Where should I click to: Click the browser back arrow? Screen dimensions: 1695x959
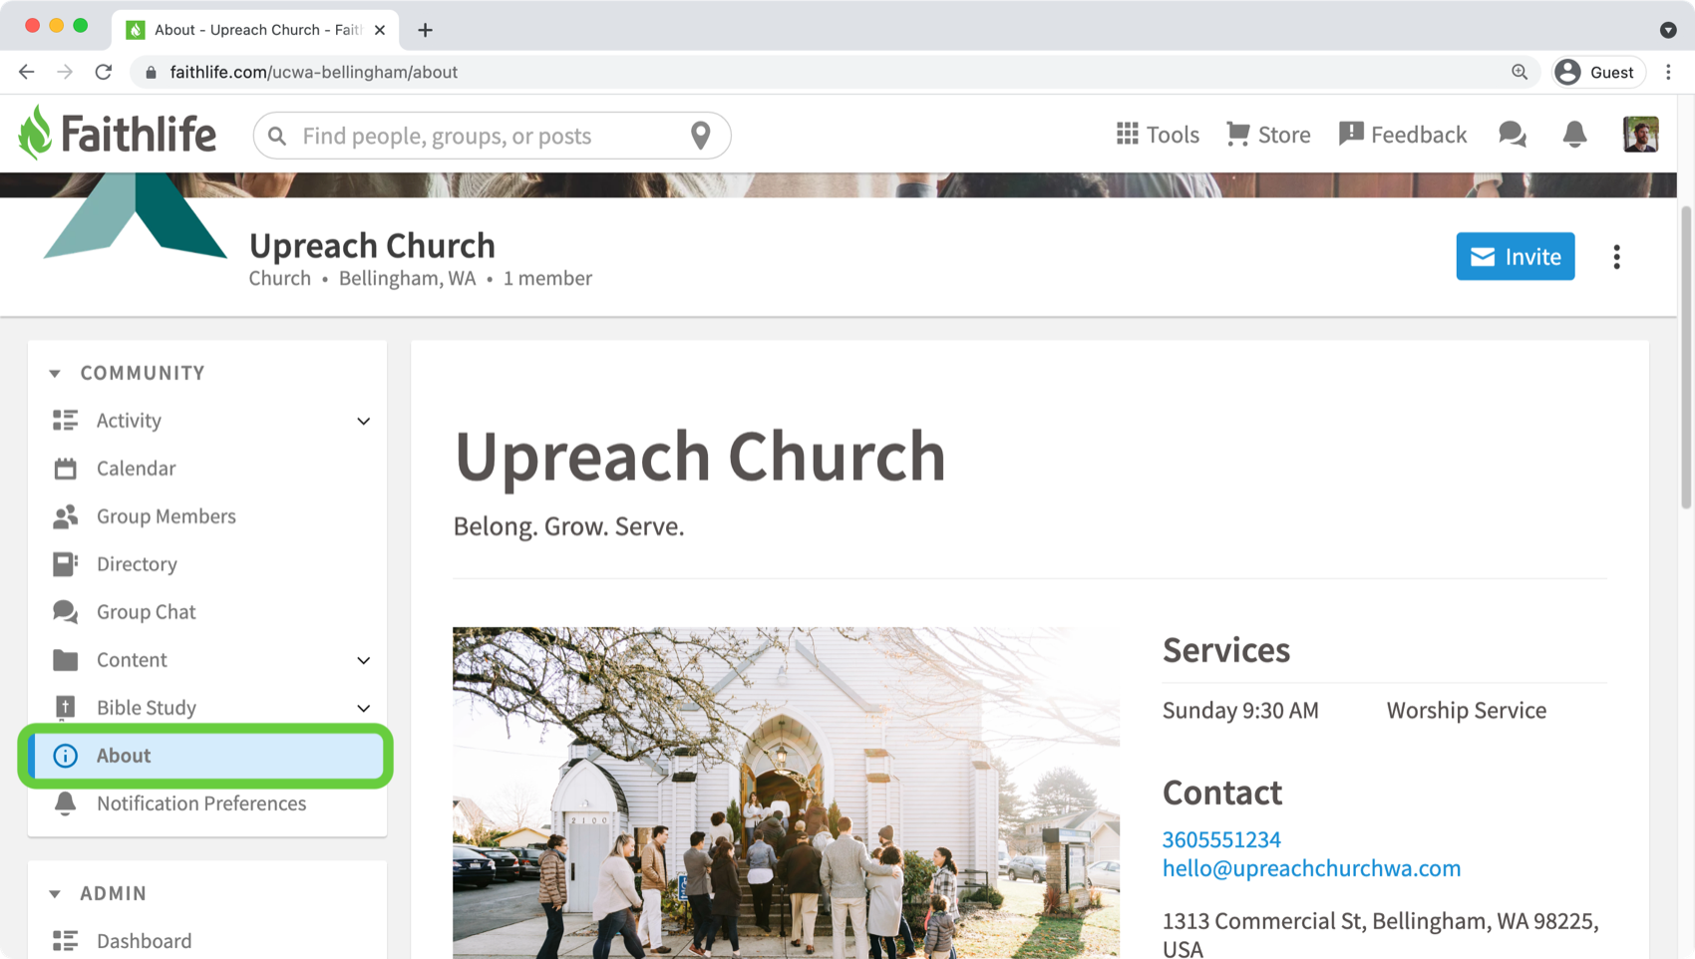tap(27, 72)
